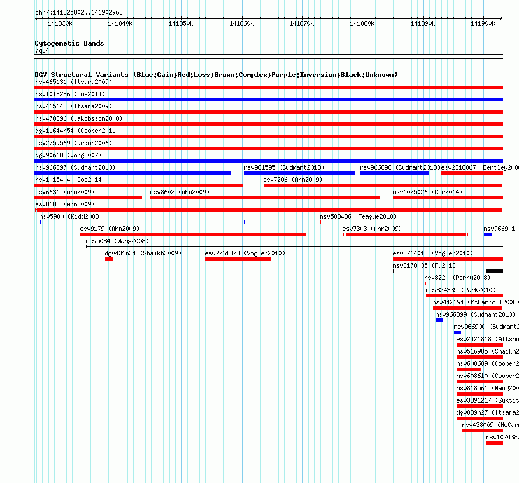Click nsv3170035 (Fu2018) label
Image resolution: width=519 pixels, height=483 pixels.
(x=426, y=265)
